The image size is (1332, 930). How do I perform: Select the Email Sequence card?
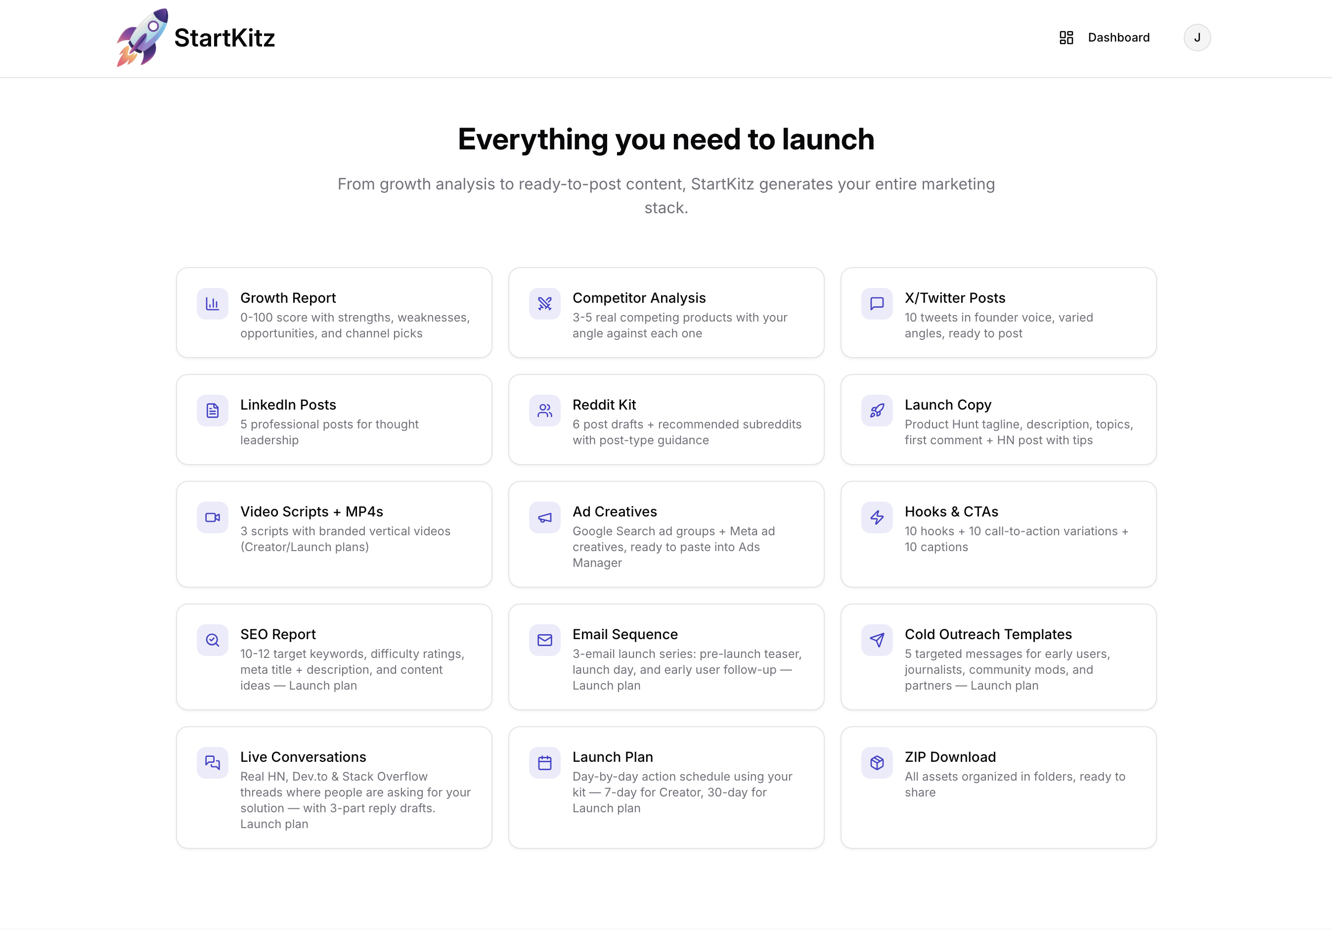pos(666,656)
